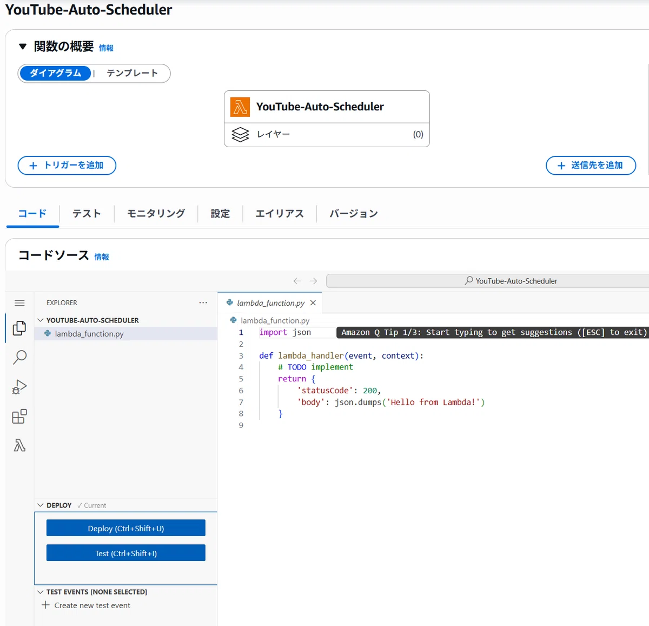Select lambda_function.py in the explorer tree

[125, 334]
